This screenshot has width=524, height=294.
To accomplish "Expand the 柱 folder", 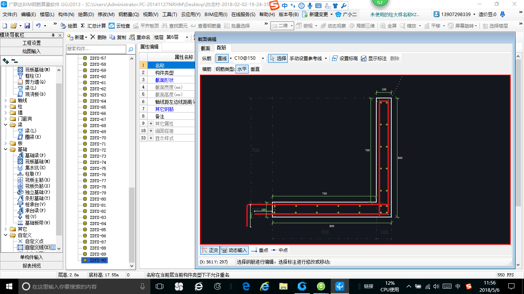I will (x=5, y=106).
